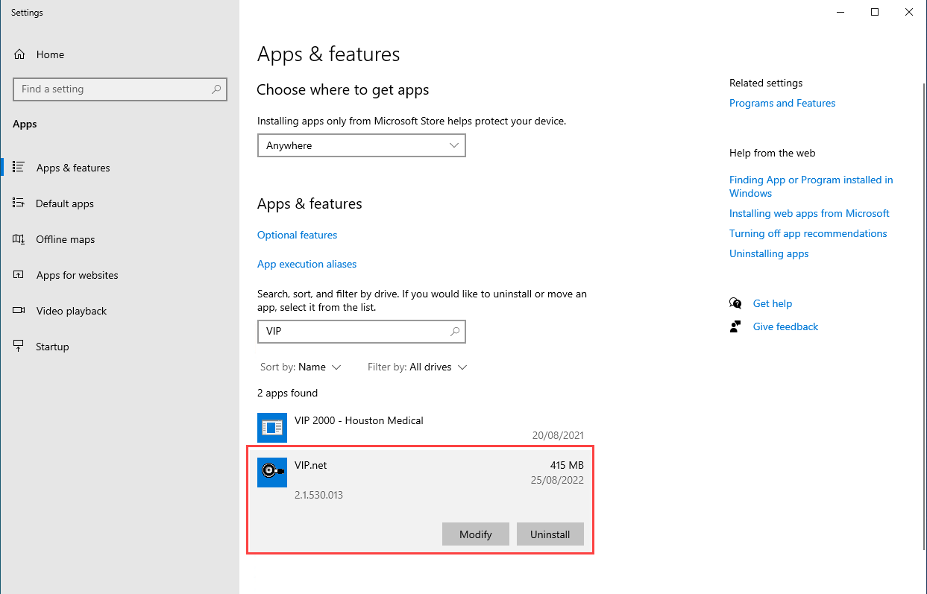The height and width of the screenshot is (594, 927).
Task: Open the Sort by Name dropdown
Action: click(x=301, y=367)
